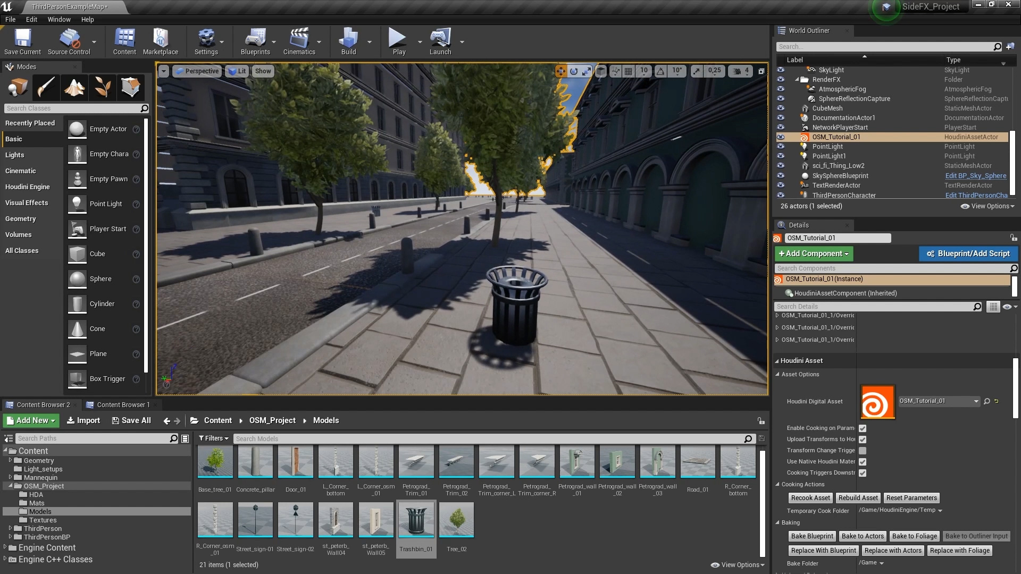This screenshot has height=574, width=1021.
Task: Enable Use Native Houdini Materials checkbox
Action: coord(863,461)
